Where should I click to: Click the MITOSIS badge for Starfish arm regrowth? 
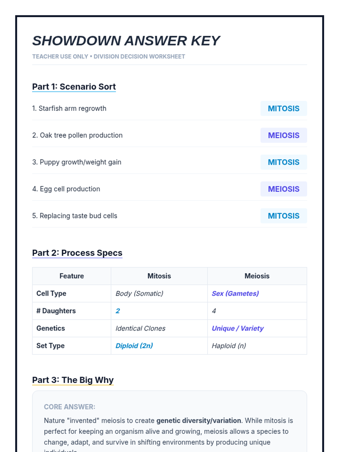[284, 108]
